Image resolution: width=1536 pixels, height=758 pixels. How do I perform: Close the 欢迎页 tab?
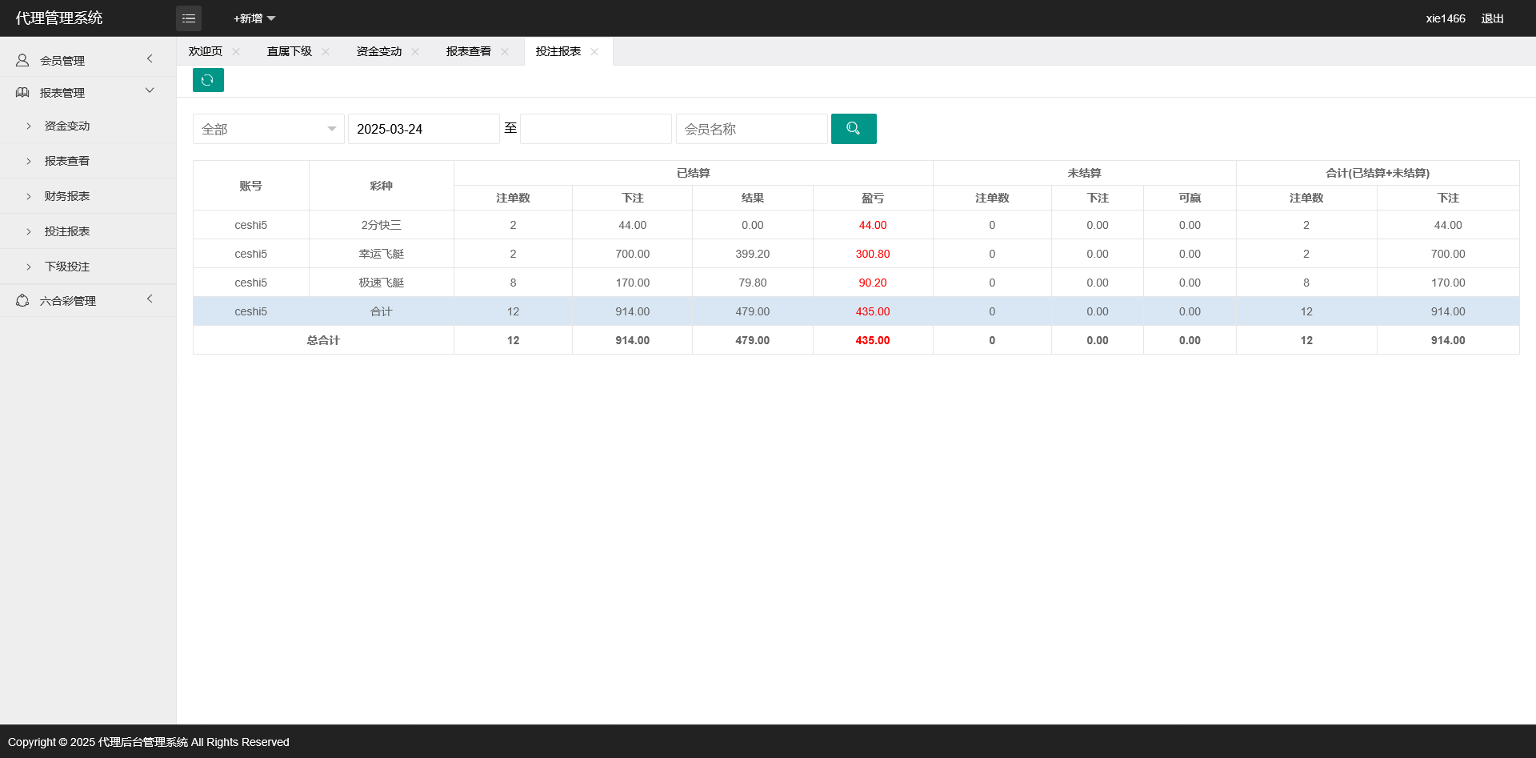[x=236, y=51]
